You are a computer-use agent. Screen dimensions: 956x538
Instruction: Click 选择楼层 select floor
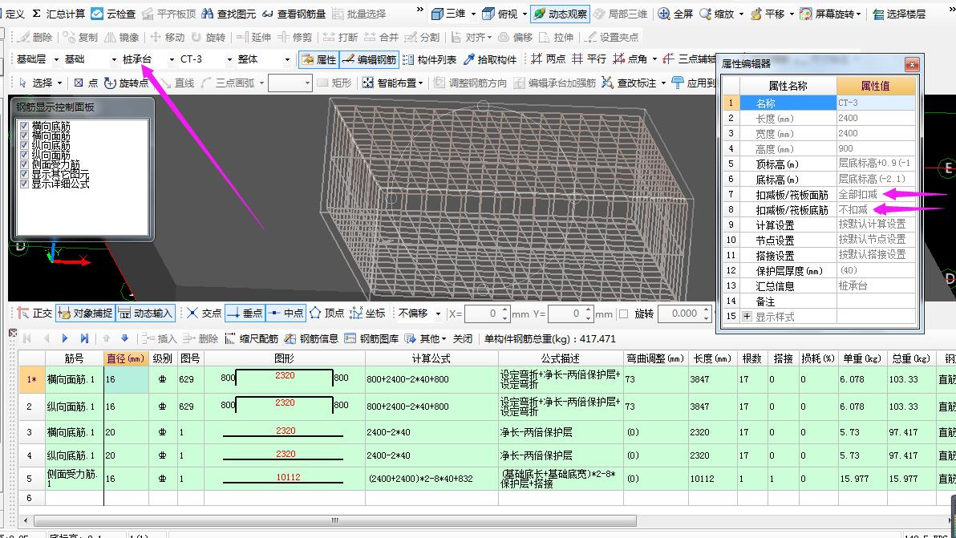pyautogui.click(x=899, y=14)
